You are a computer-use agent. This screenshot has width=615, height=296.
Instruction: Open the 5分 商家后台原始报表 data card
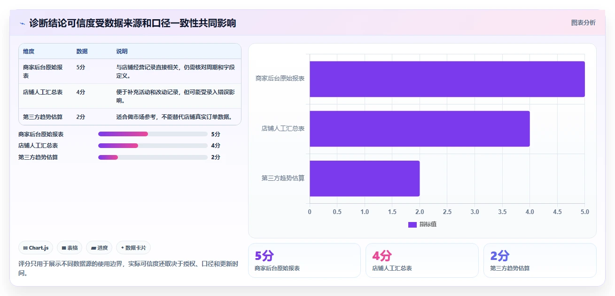click(x=304, y=260)
